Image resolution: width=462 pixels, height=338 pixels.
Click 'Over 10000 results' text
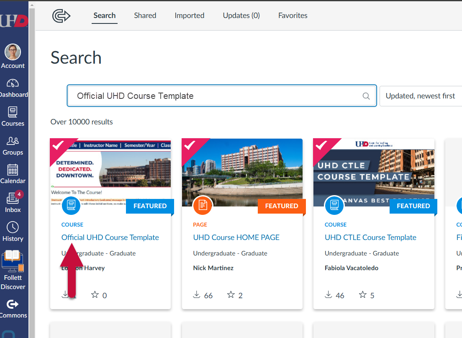[82, 122]
